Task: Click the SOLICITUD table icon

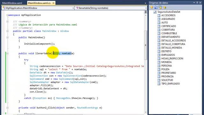Action: coord(159,80)
